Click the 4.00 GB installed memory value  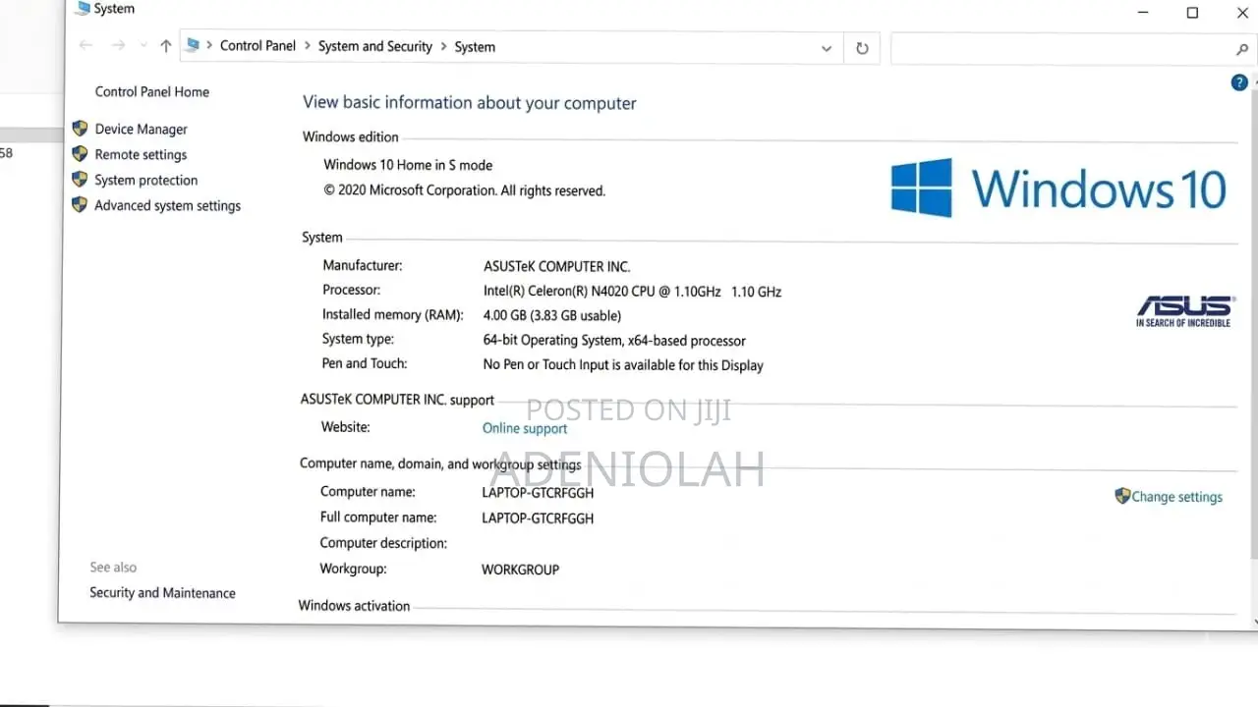[551, 315]
